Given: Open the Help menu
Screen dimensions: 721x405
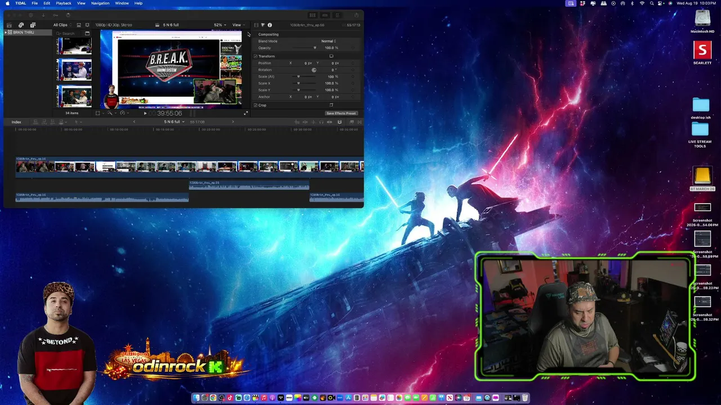Looking at the screenshot, I should [x=139, y=3].
